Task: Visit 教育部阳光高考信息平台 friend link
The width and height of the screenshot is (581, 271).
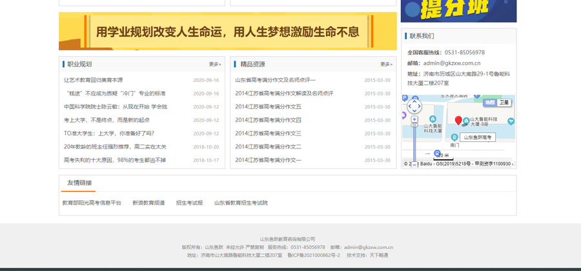Action: (92, 203)
